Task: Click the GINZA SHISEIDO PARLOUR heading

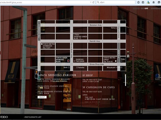Action: tap(57, 75)
